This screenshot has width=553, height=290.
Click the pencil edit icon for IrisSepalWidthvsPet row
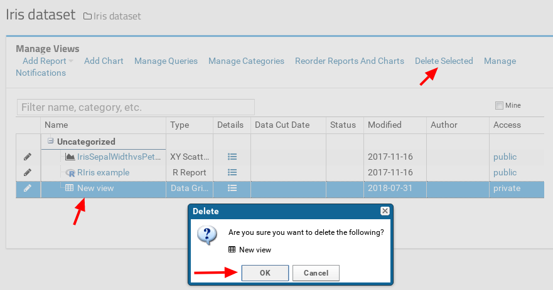(28, 157)
